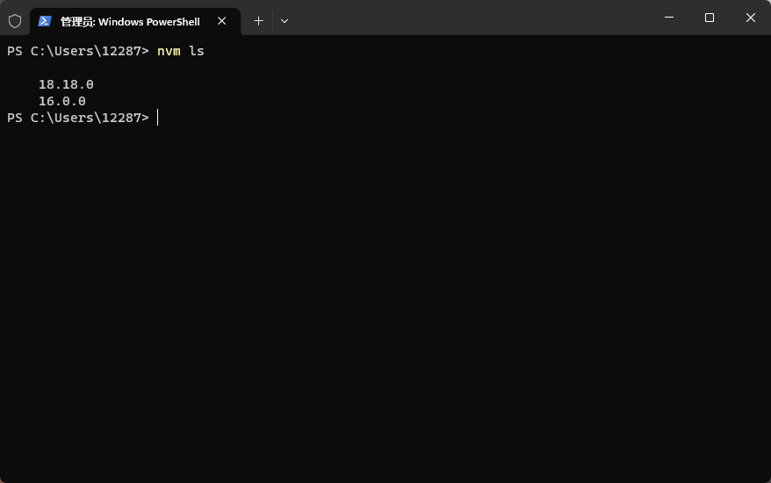
Task: Click the last PS C:\Users\12287> prompt
Action: 77,118
